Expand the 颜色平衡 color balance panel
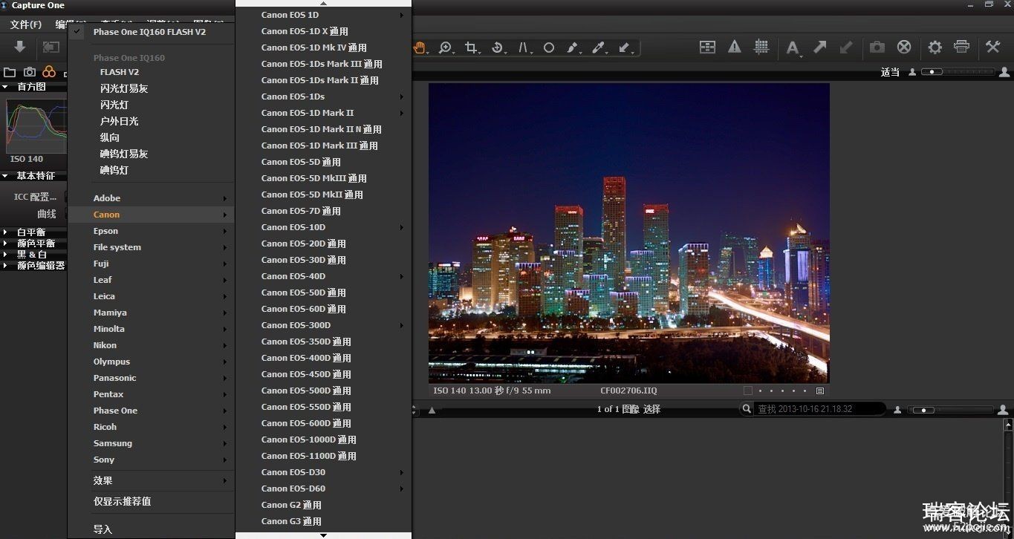 click(5, 244)
